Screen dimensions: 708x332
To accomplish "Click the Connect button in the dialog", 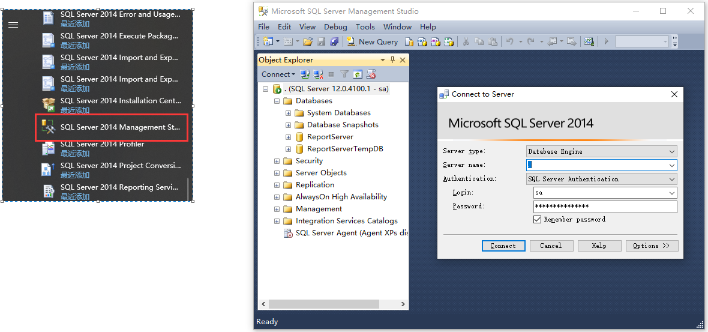I will click(503, 246).
